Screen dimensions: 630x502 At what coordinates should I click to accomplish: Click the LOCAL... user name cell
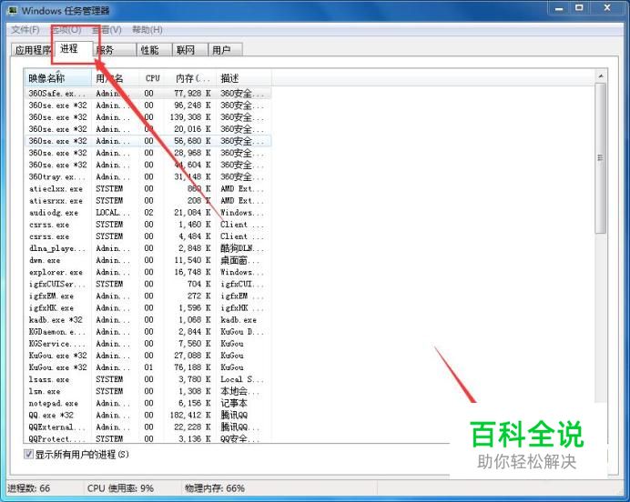pos(113,212)
